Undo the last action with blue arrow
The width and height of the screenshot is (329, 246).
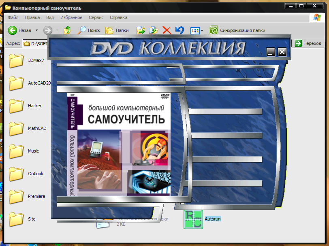click(179, 30)
